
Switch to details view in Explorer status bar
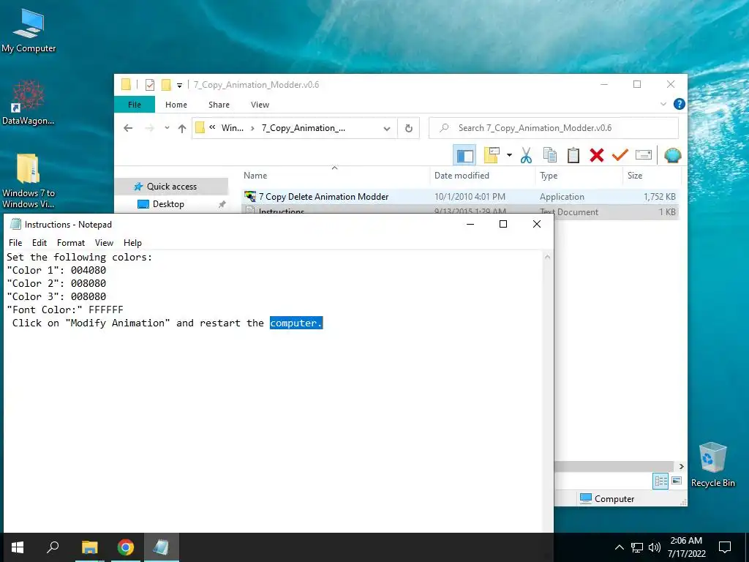pos(661,481)
